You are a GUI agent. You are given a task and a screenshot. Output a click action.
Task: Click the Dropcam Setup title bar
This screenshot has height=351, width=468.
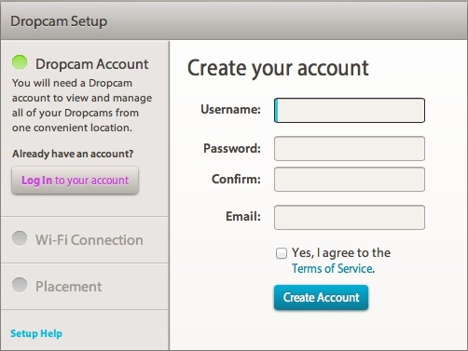coord(234,20)
